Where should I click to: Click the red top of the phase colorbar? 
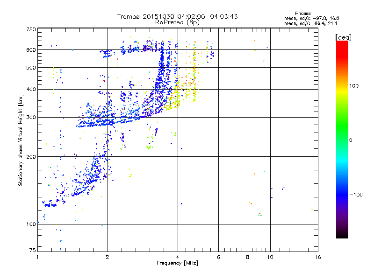point(342,46)
